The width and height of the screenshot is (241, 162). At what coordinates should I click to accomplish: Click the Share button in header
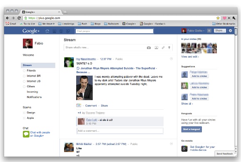[220, 31]
